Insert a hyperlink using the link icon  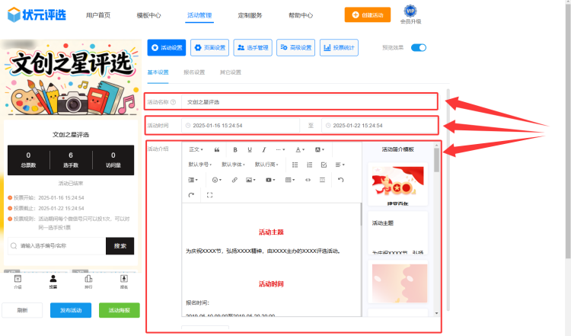[234, 180]
